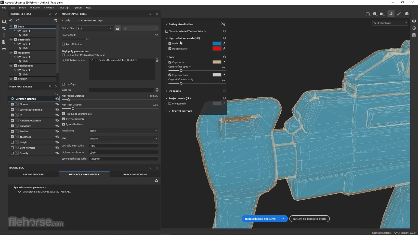The width and height of the screenshot is (418, 235).
Task: Click the body breadcrumb in Mesh Map Settings
Action: pos(67,20)
